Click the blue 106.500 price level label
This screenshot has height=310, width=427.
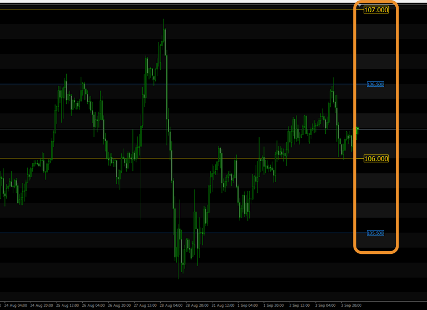[375, 84]
